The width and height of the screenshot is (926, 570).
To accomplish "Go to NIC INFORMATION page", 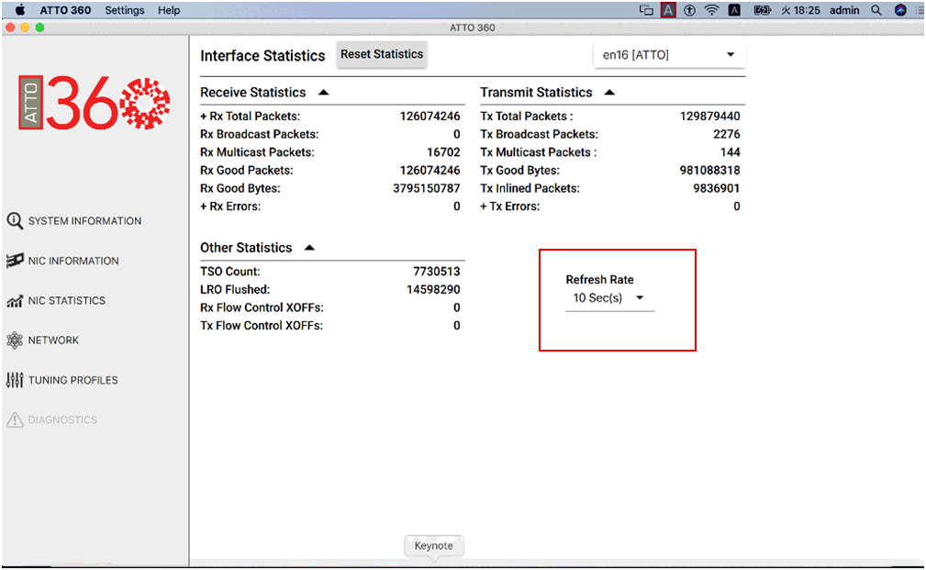I will (73, 261).
